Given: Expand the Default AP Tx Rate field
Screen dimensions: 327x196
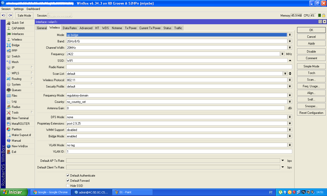Looking at the screenshot, I should (x=283, y=161).
